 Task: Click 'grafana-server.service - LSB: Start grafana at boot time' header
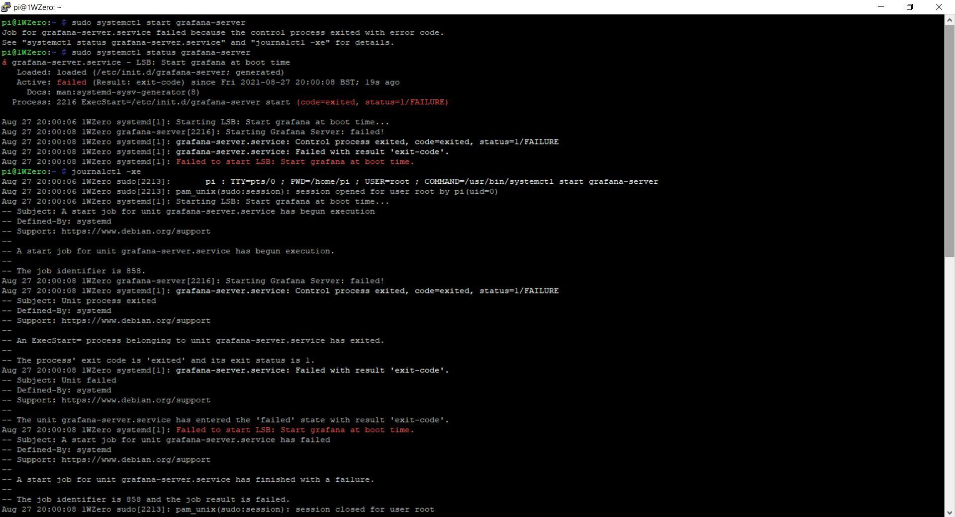[x=151, y=62]
